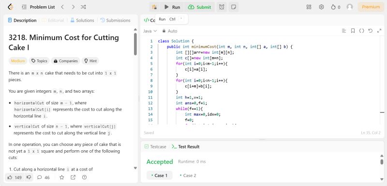387x186 pixels.
Task: Select Case 2 result
Action: tap(188, 175)
